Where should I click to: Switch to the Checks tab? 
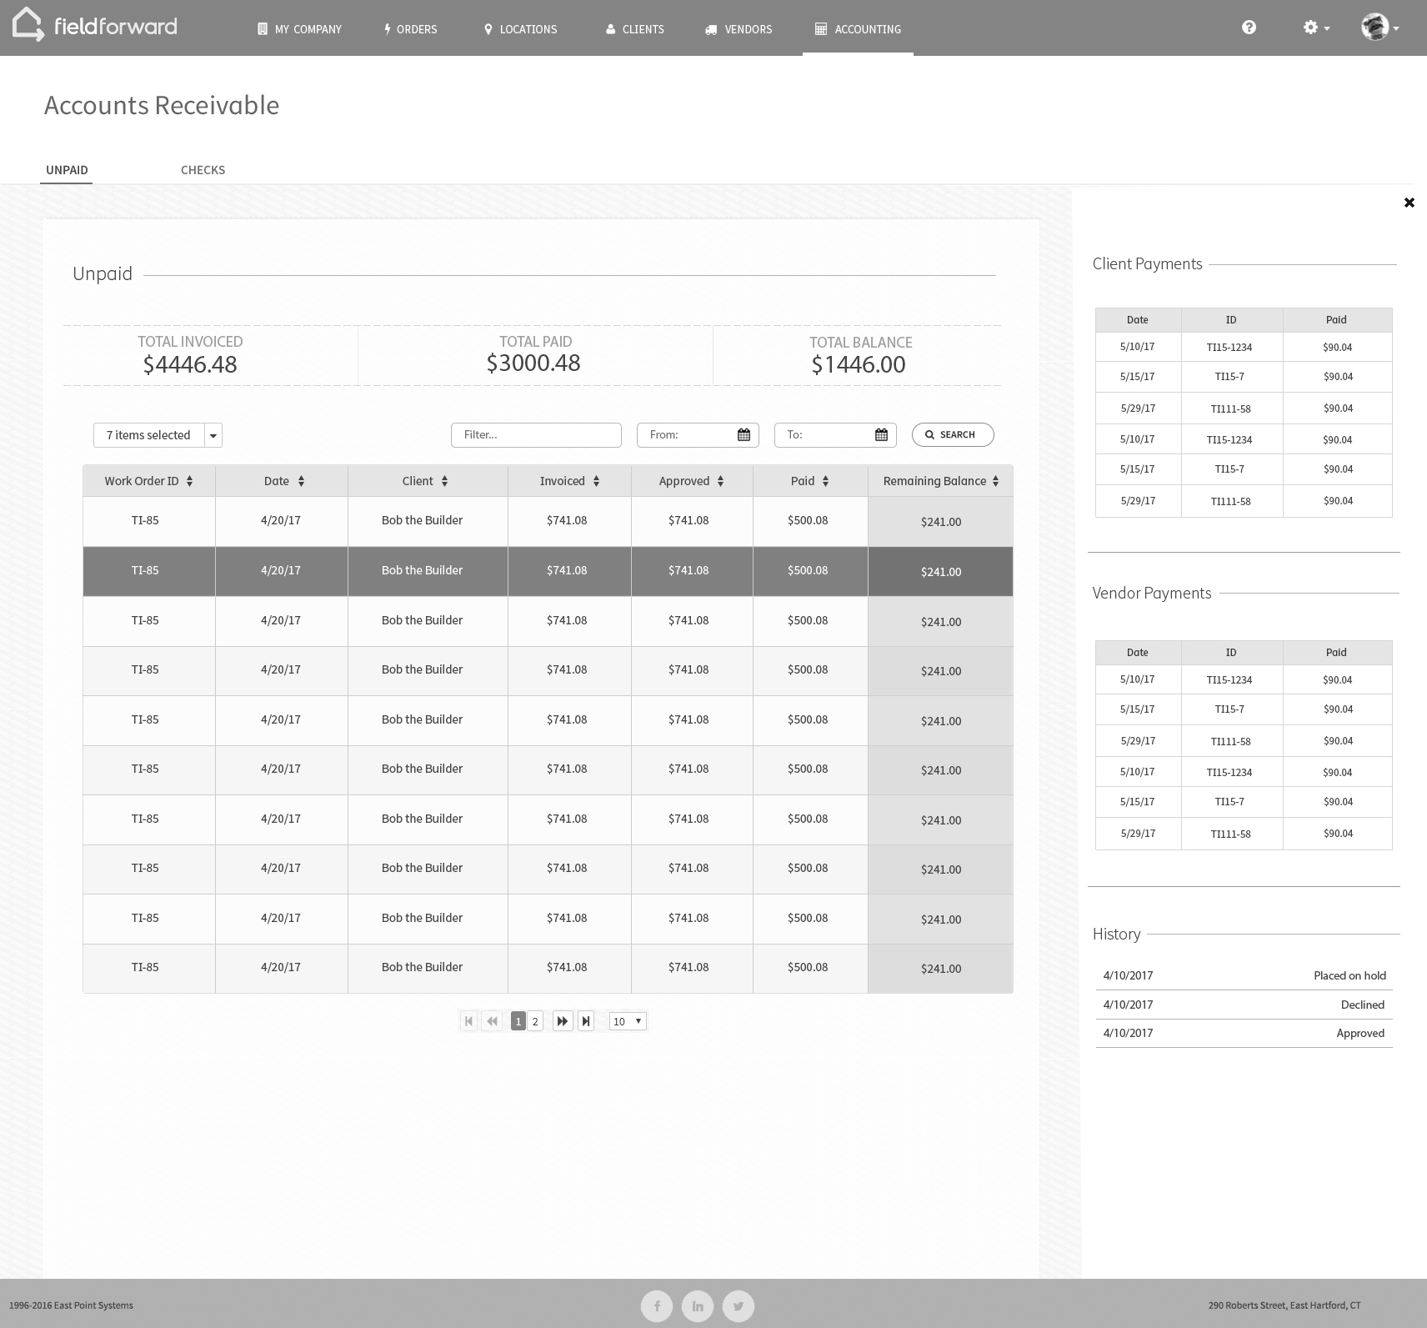click(203, 170)
